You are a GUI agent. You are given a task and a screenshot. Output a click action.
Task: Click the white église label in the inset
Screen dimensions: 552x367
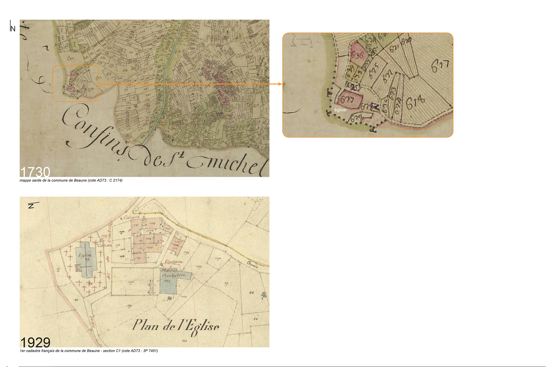point(340,110)
